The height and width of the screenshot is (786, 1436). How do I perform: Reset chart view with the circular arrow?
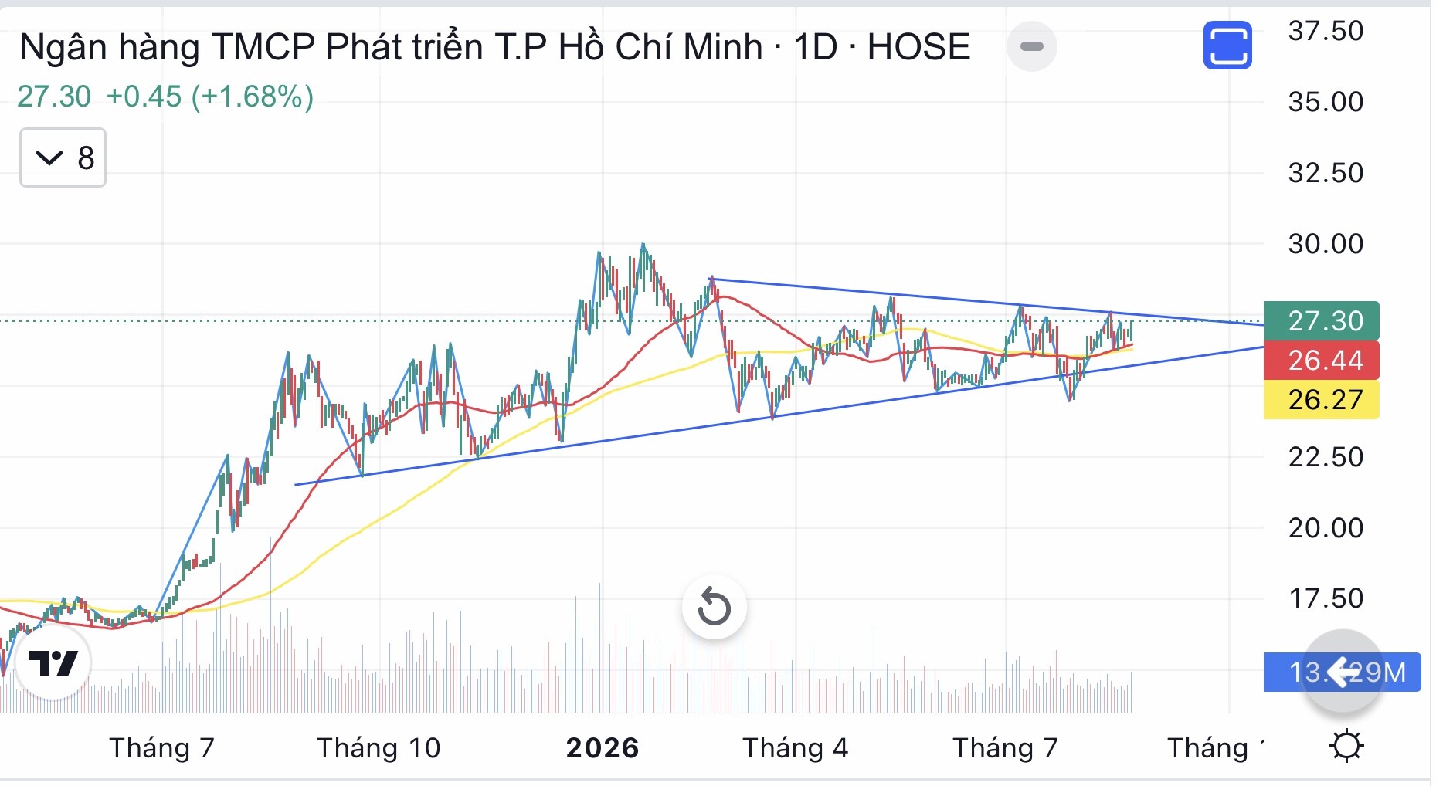pyautogui.click(x=715, y=607)
